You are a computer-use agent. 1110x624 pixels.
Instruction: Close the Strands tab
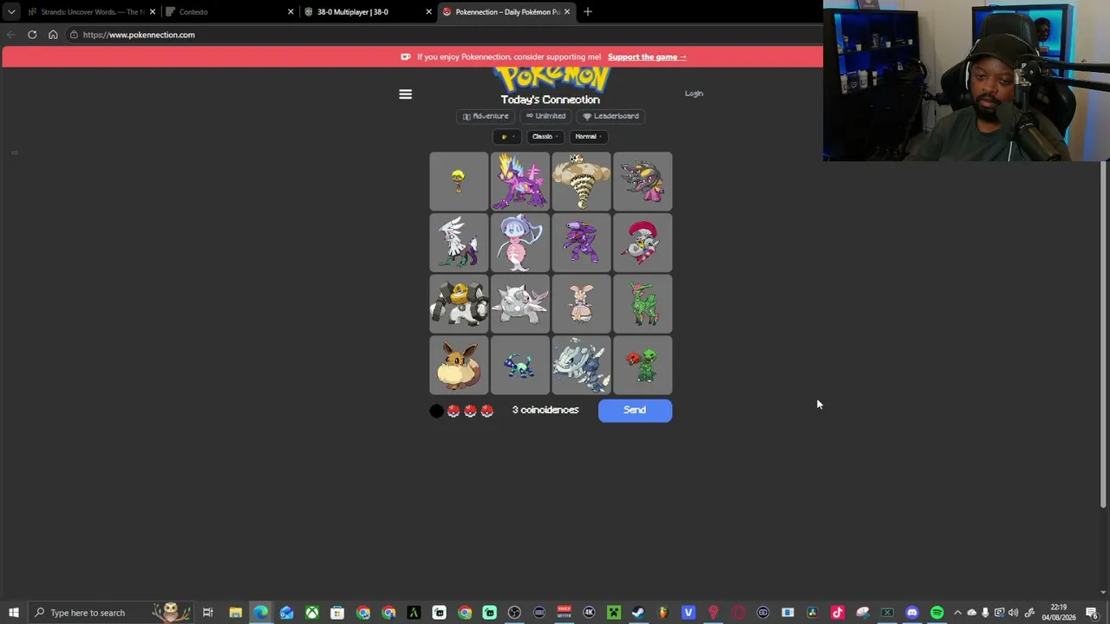coord(153,12)
